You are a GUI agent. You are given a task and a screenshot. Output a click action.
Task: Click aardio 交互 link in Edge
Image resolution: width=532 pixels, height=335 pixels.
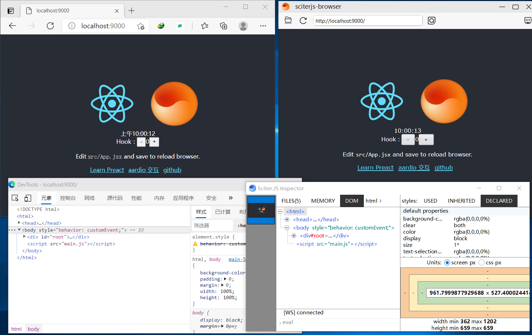(x=143, y=170)
